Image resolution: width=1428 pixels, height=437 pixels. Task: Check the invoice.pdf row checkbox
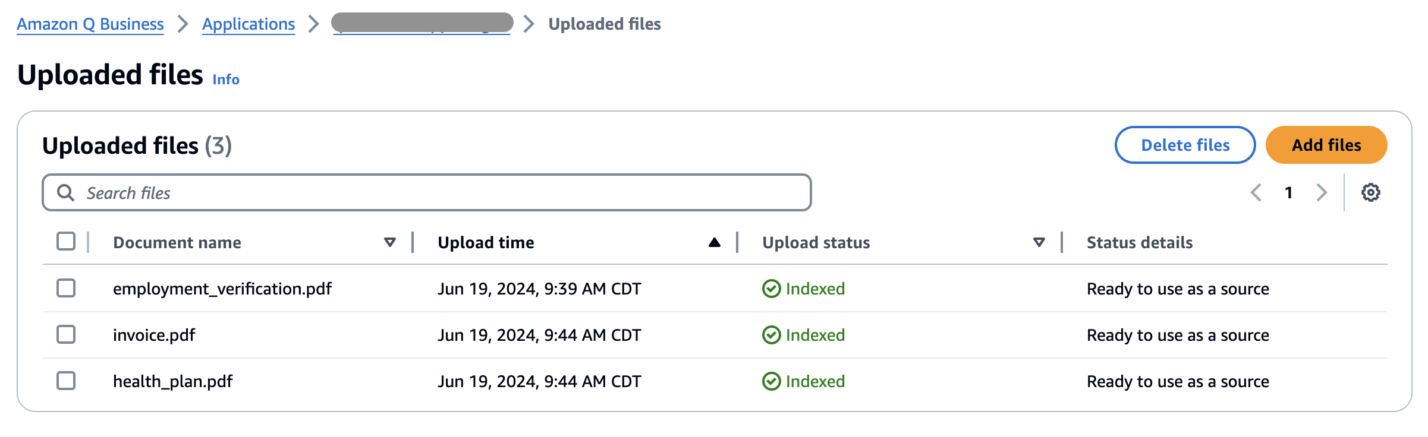pos(65,335)
